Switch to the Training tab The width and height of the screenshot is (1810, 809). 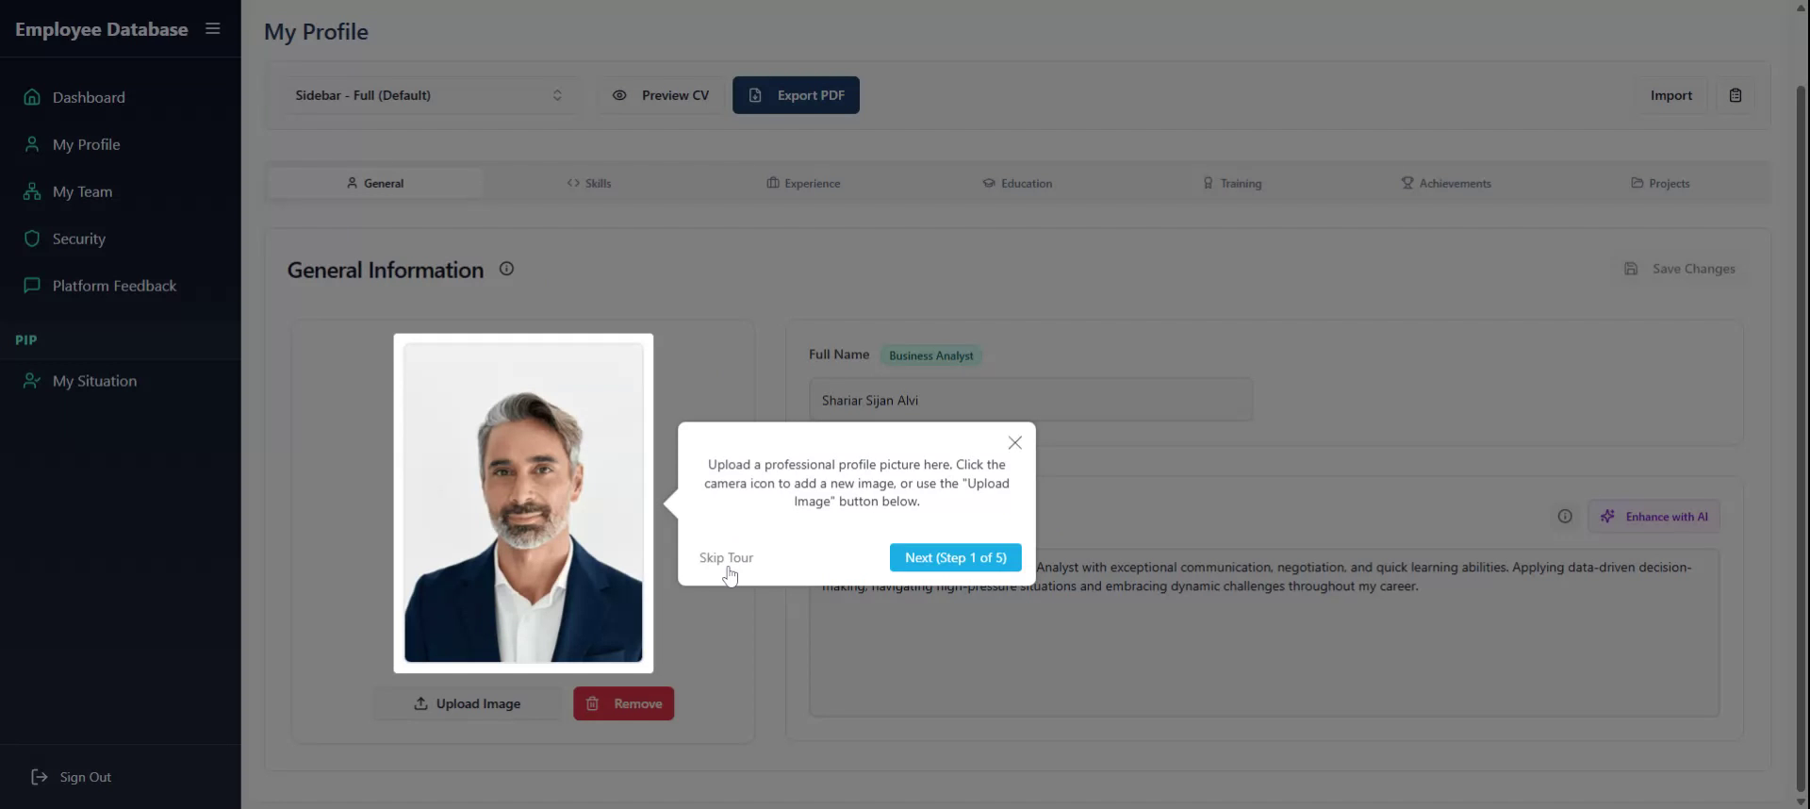point(1232,183)
